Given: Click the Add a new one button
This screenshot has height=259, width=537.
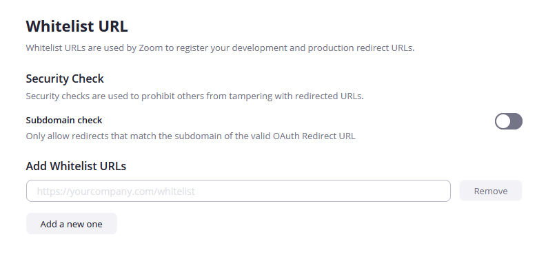Looking at the screenshot, I should 72,224.
